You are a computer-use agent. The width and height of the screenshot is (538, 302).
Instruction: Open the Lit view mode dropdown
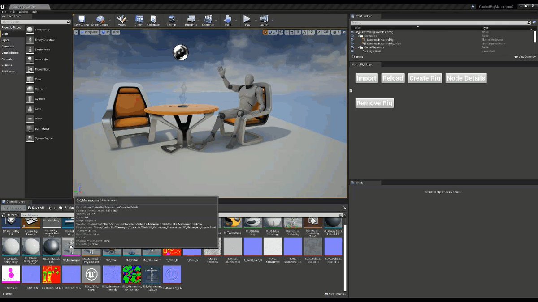105,32
